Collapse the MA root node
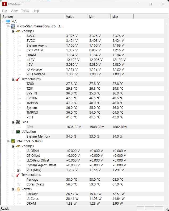Viewport: 169px width, 211px height. click(3, 22)
